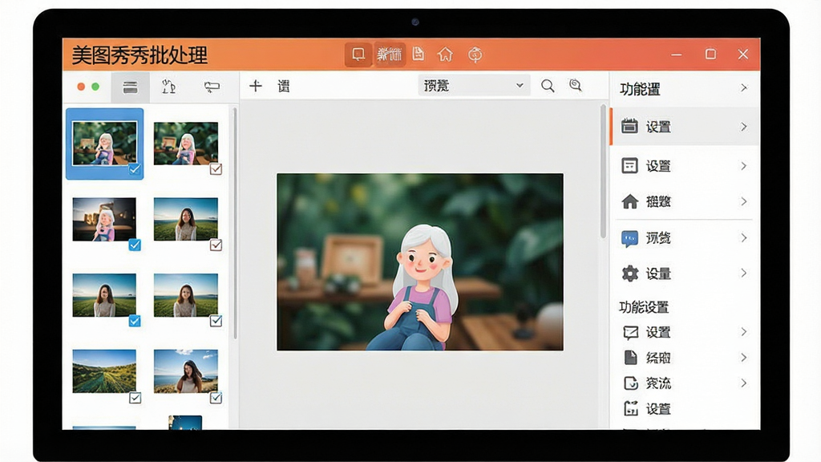Expand the 功能置 panel header chevron
The width and height of the screenshot is (821, 462).
[744, 88]
